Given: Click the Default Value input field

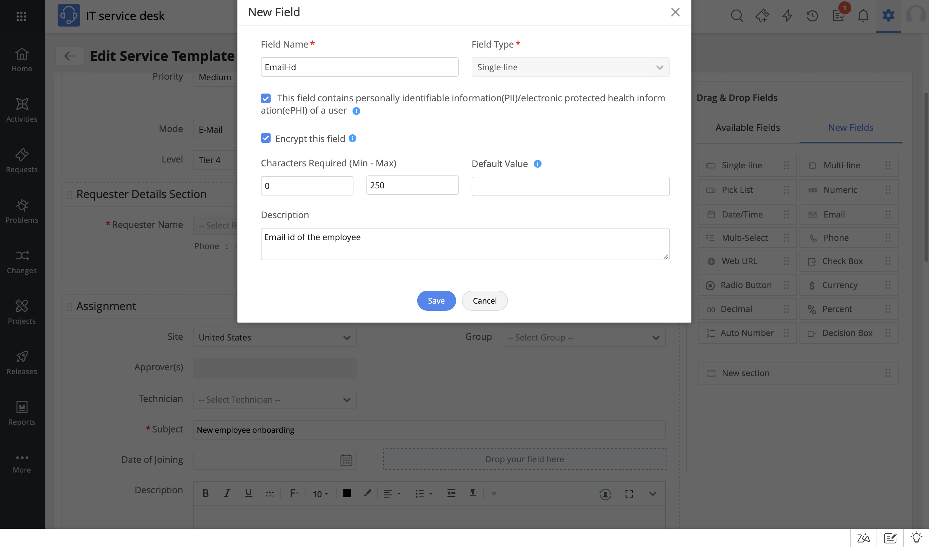Looking at the screenshot, I should pos(570,186).
